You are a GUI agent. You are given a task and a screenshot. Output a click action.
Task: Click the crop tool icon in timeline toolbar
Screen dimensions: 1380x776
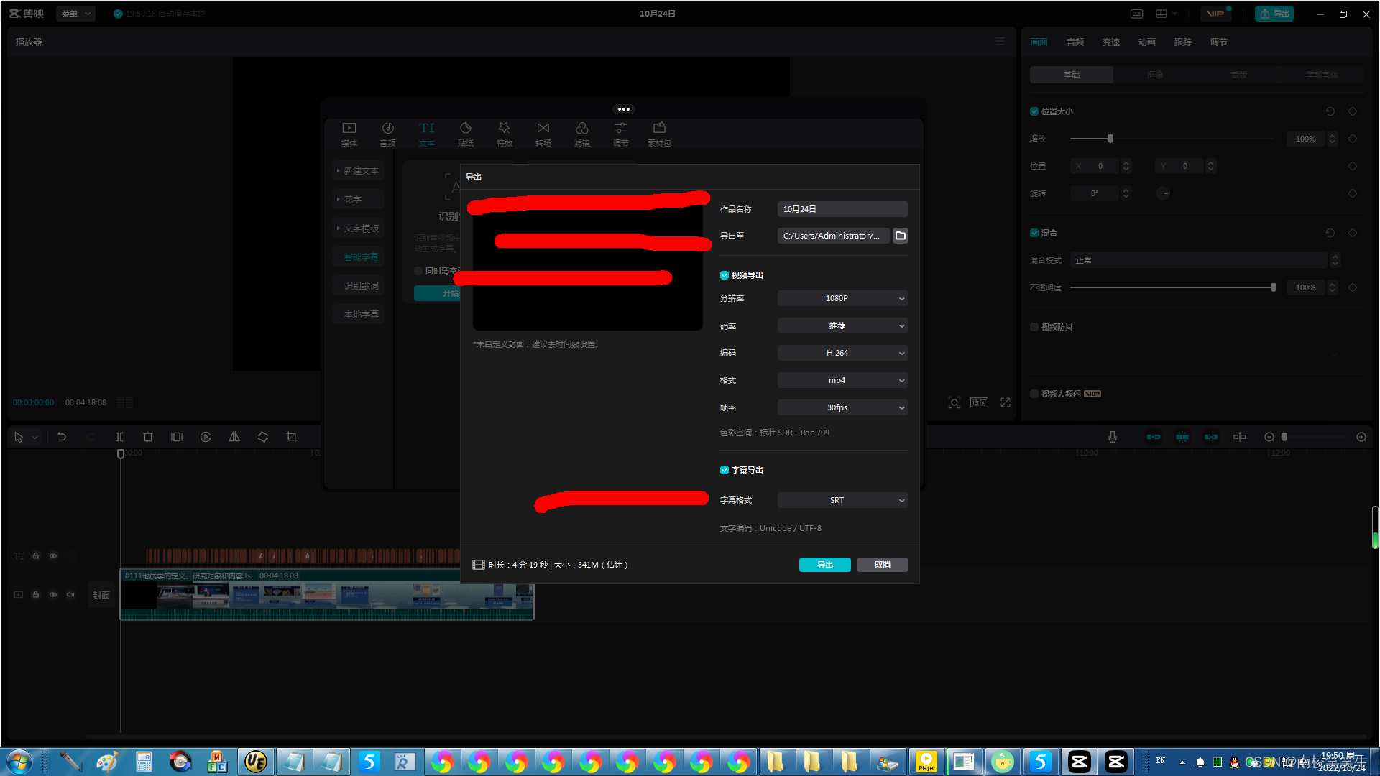[x=292, y=437]
